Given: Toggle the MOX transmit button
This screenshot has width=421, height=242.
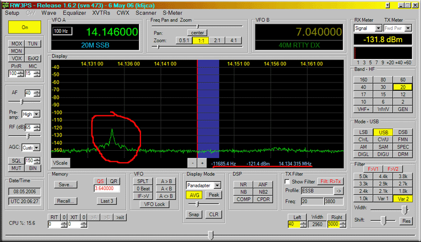Looking at the screenshot, I should pyautogui.click(x=17, y=44).
